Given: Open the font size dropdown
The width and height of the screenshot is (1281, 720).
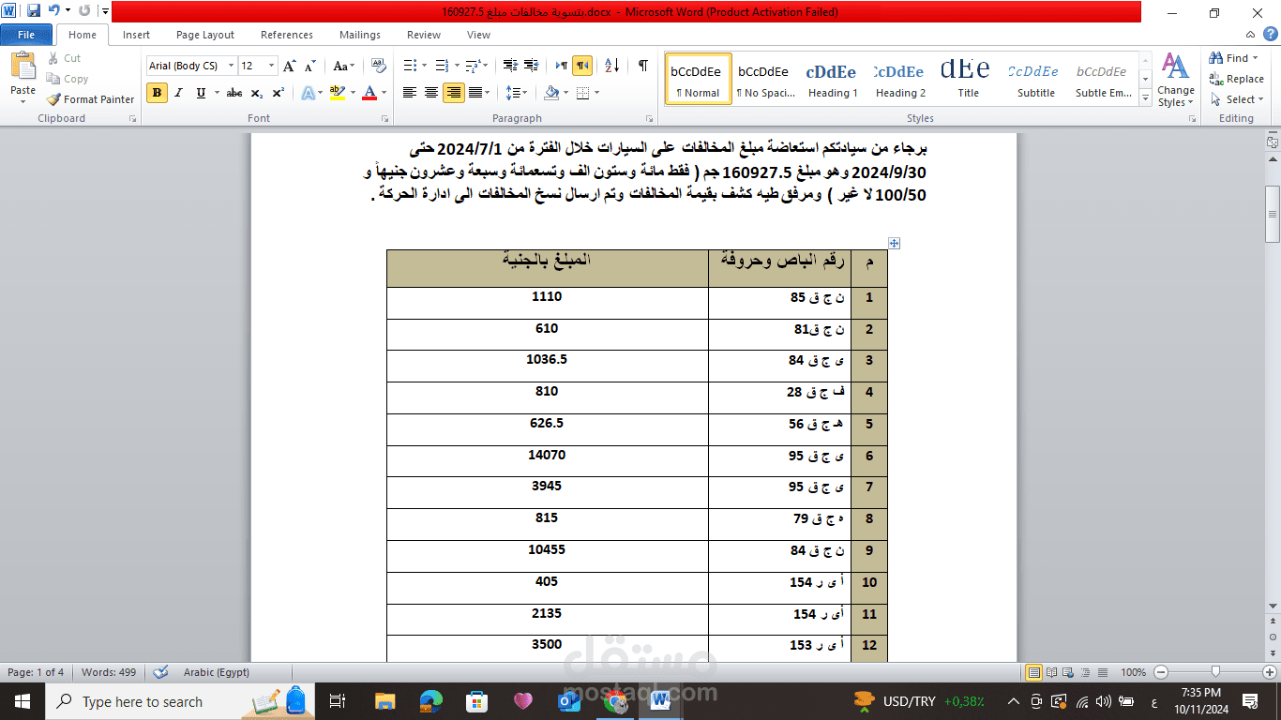Looking at the screenshot, I should point(272,67).
